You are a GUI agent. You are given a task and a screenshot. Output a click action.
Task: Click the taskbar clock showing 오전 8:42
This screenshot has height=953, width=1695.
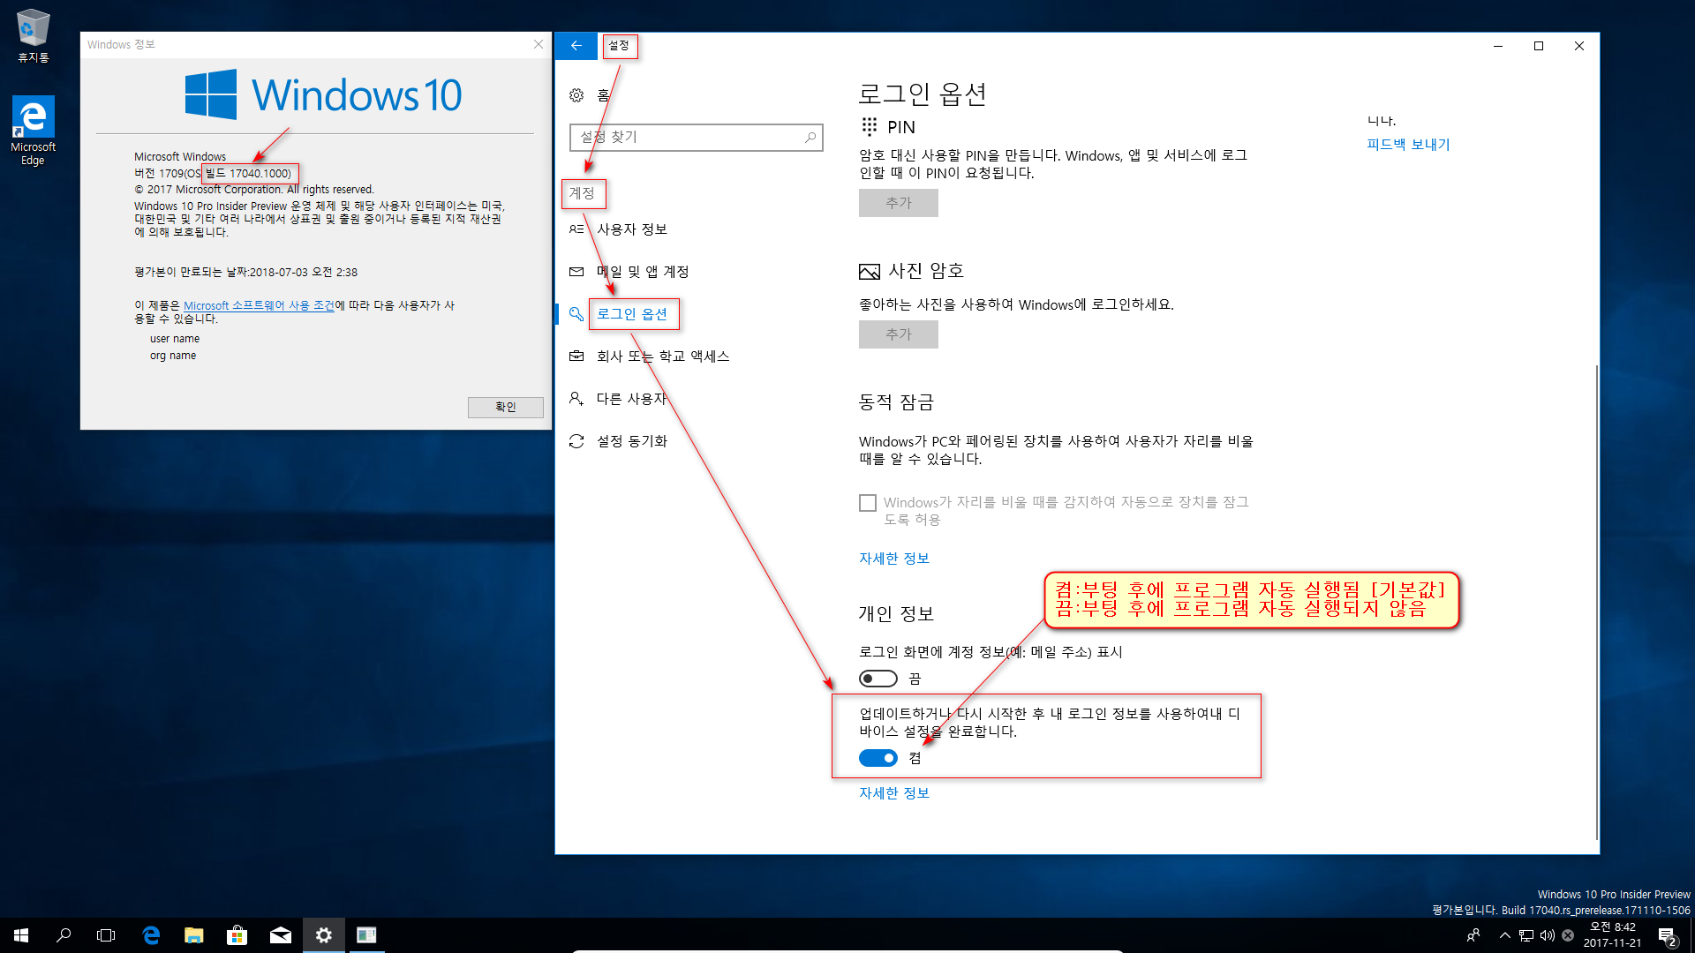click(x=1612, y=935)
